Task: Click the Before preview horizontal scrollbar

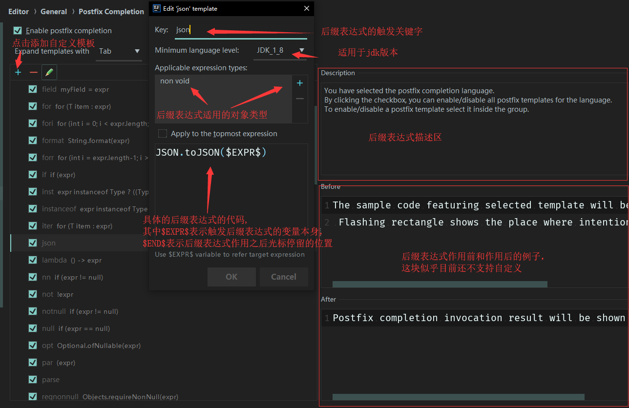Action: tap(440, 284)
